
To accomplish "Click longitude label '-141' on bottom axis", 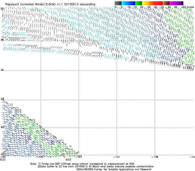I will click(x=116, y=157).
